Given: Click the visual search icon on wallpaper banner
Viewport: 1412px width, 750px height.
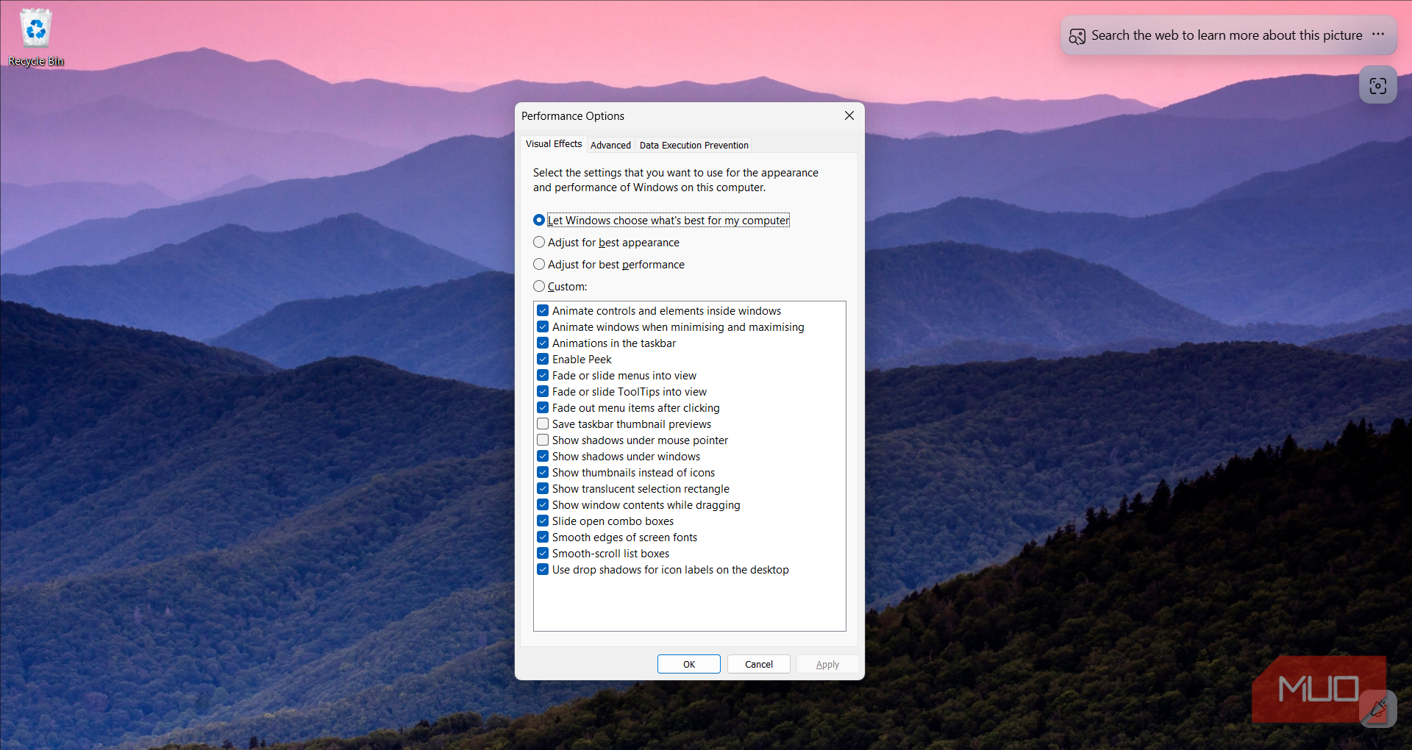Looking at the screenshot, I should [x=1077, y=36].
